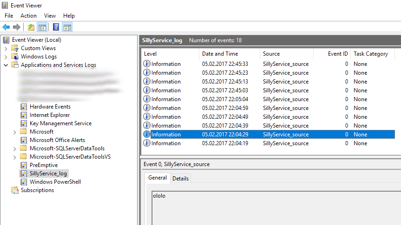Click the Windows Logs folder icon
Image resolution: width=401 pixels, height=225 pixels.
15,57
